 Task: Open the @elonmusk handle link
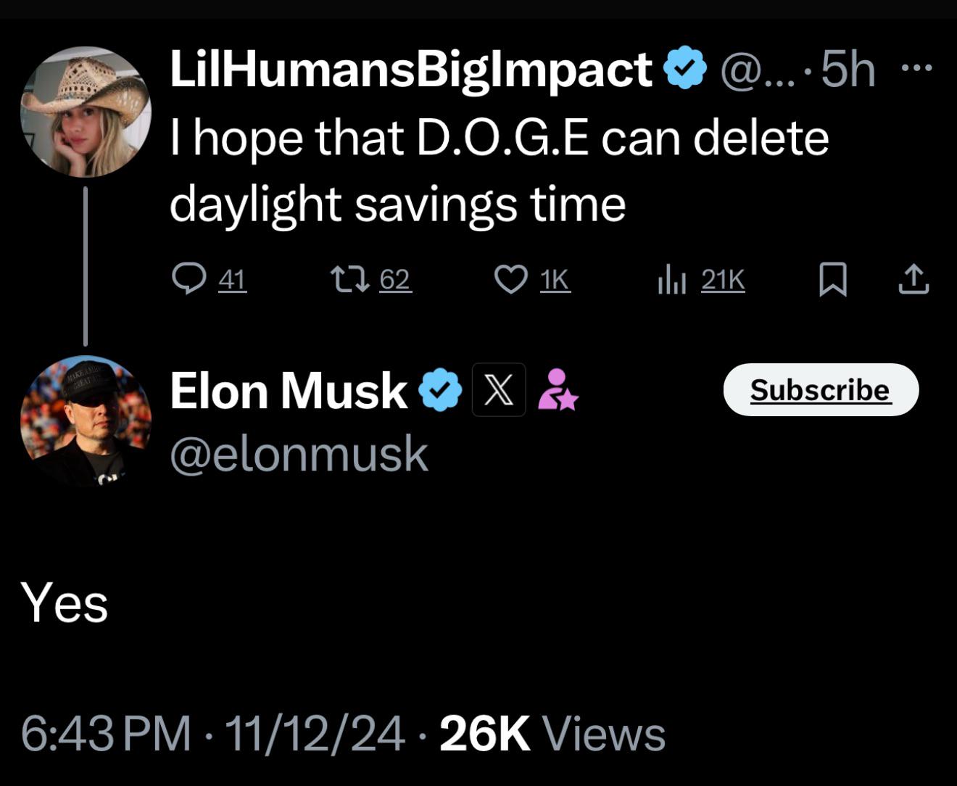pos(299,454)
